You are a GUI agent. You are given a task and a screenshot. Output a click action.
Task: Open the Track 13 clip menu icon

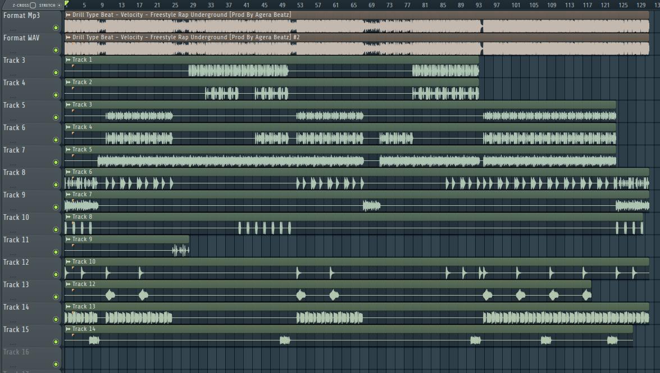[x=68, y=307]
